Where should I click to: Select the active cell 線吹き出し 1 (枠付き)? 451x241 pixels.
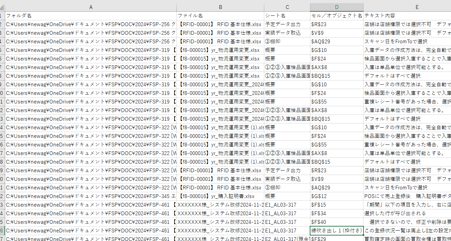pyautogui.click(x=337, y=231)
